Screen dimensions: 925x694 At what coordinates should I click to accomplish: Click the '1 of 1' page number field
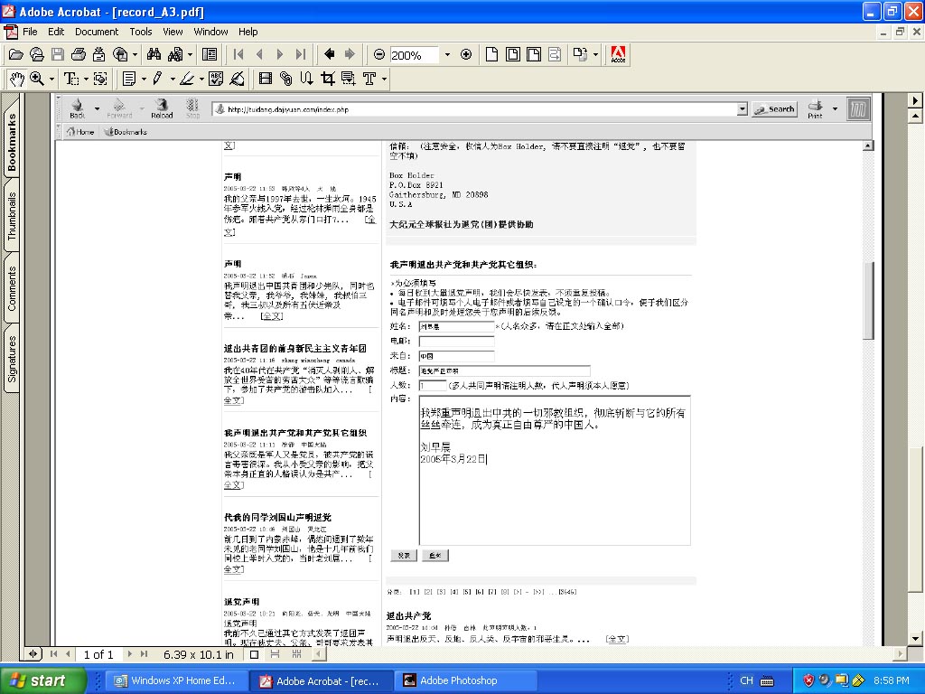click(x=98, y=654)
